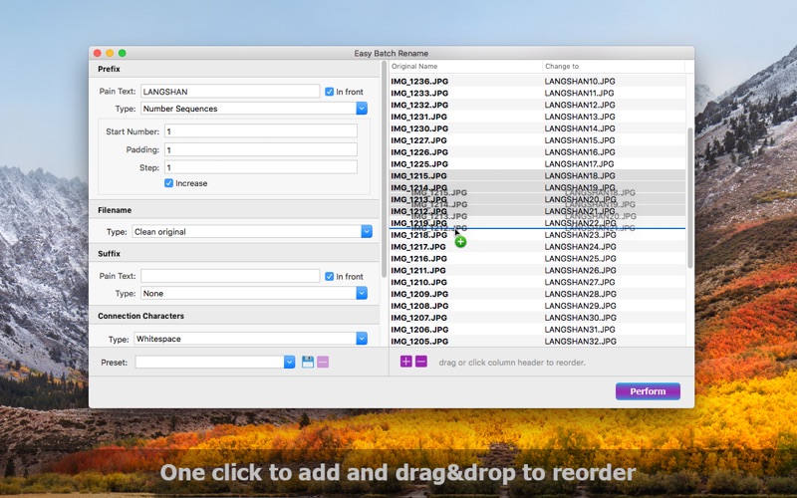This screenshot has width=797, height=498.
Task: Uncheck the Increase checkbox
Action: click(168, 183)
